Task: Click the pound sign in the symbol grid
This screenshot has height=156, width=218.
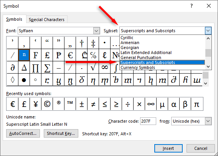Action: (47, 55)
